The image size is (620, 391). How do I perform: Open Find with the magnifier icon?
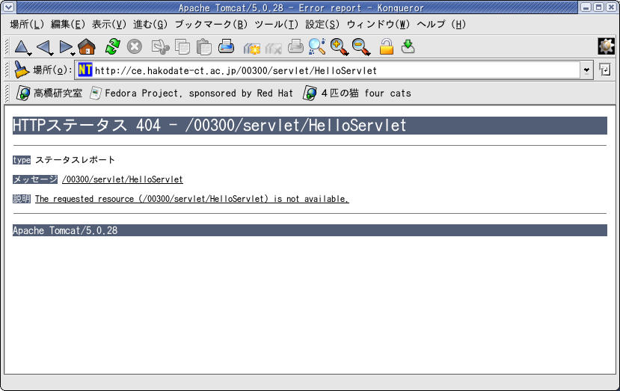coord(316,46)
